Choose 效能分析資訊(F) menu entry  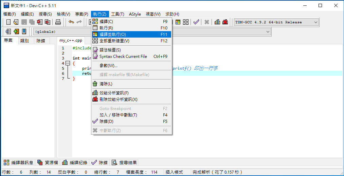[x=132, y=93]
